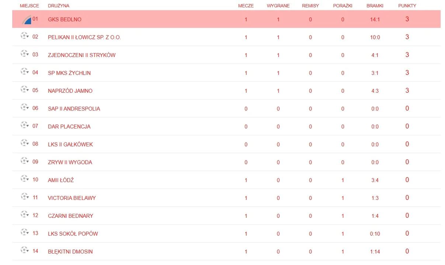Open the GKS BEDLNO team link
445x265 pixels.
pos(65,20)
